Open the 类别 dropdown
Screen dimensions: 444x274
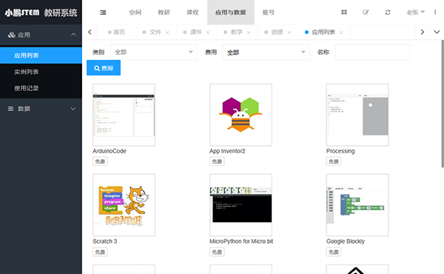154,52
